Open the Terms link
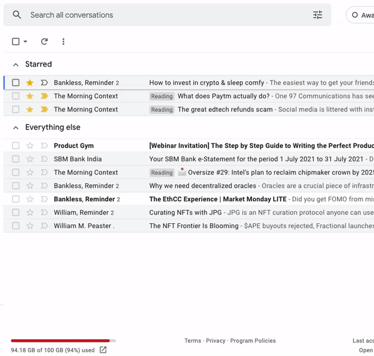Viewport: 374px width, 356px height. (x=193, y=341)
